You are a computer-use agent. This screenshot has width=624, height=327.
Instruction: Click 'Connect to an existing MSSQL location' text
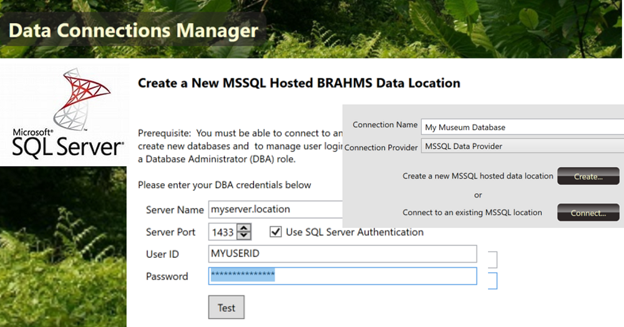[472, 212]
